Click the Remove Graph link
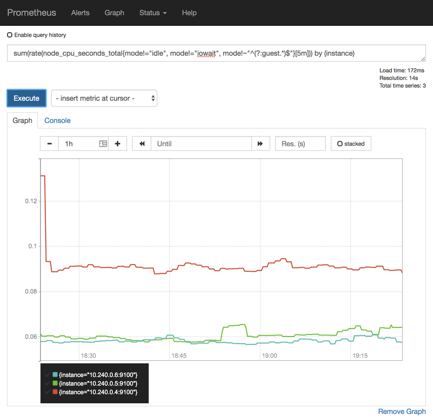This screenshot has width=433, height=419. 402,411
